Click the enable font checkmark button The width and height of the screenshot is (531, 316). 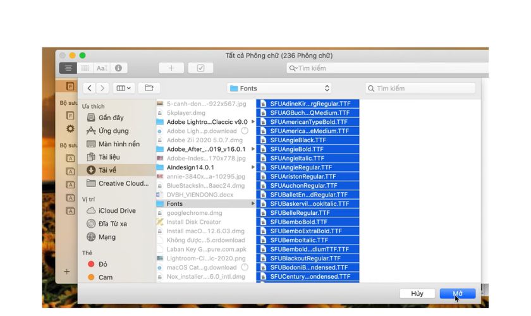200,68
